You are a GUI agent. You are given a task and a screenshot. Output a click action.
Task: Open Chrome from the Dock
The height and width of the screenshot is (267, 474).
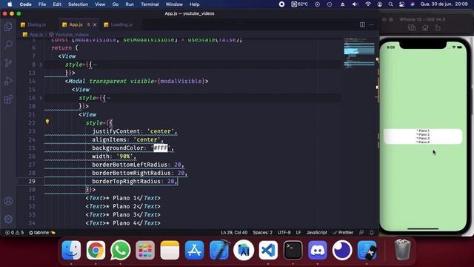96,251
